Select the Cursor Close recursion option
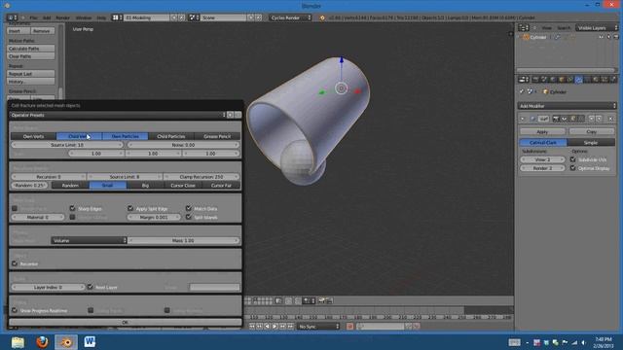This screenshot has width=623, height=350. 183,186
